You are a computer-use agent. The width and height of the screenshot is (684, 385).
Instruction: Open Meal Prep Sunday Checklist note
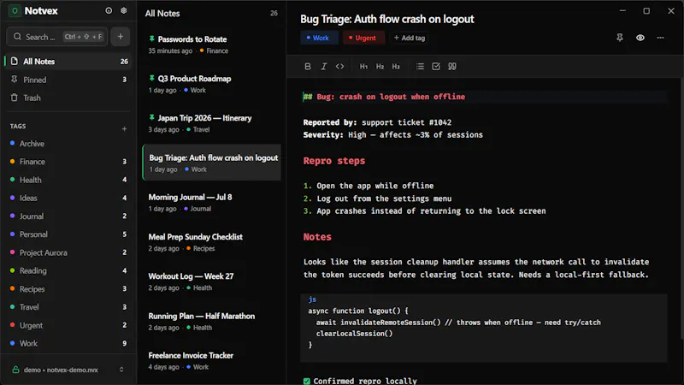212,242
